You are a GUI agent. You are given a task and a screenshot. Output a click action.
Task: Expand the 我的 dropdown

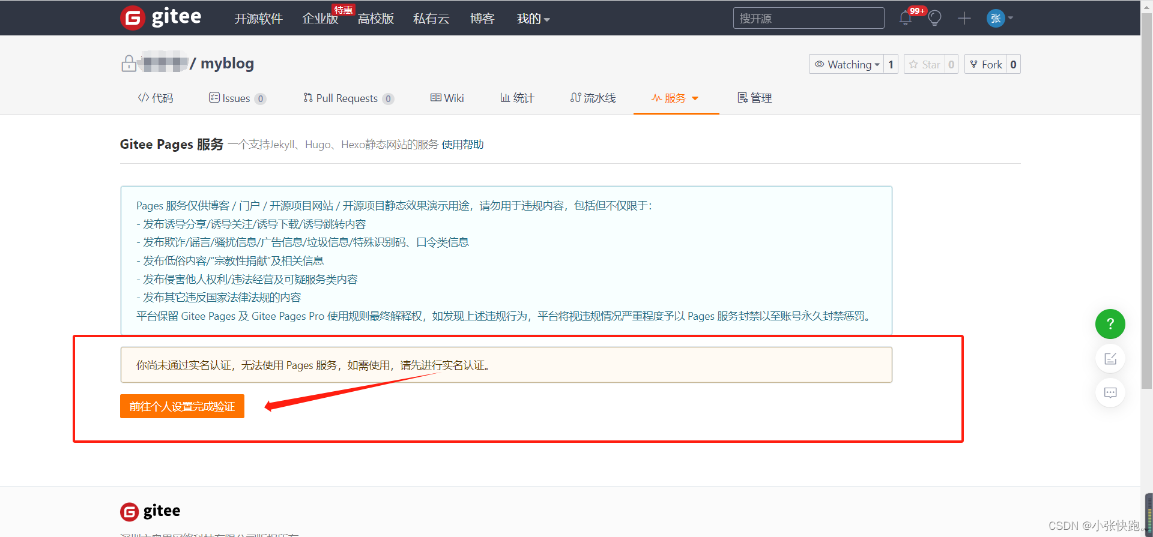click(533, 19)
